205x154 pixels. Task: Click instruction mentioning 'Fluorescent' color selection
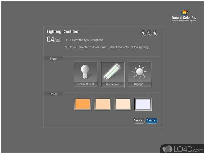109,47
